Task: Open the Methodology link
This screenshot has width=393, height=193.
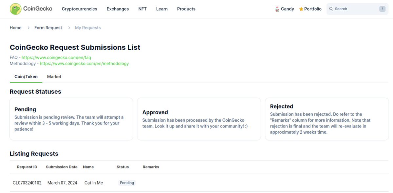Action: [x=84, y=64]
